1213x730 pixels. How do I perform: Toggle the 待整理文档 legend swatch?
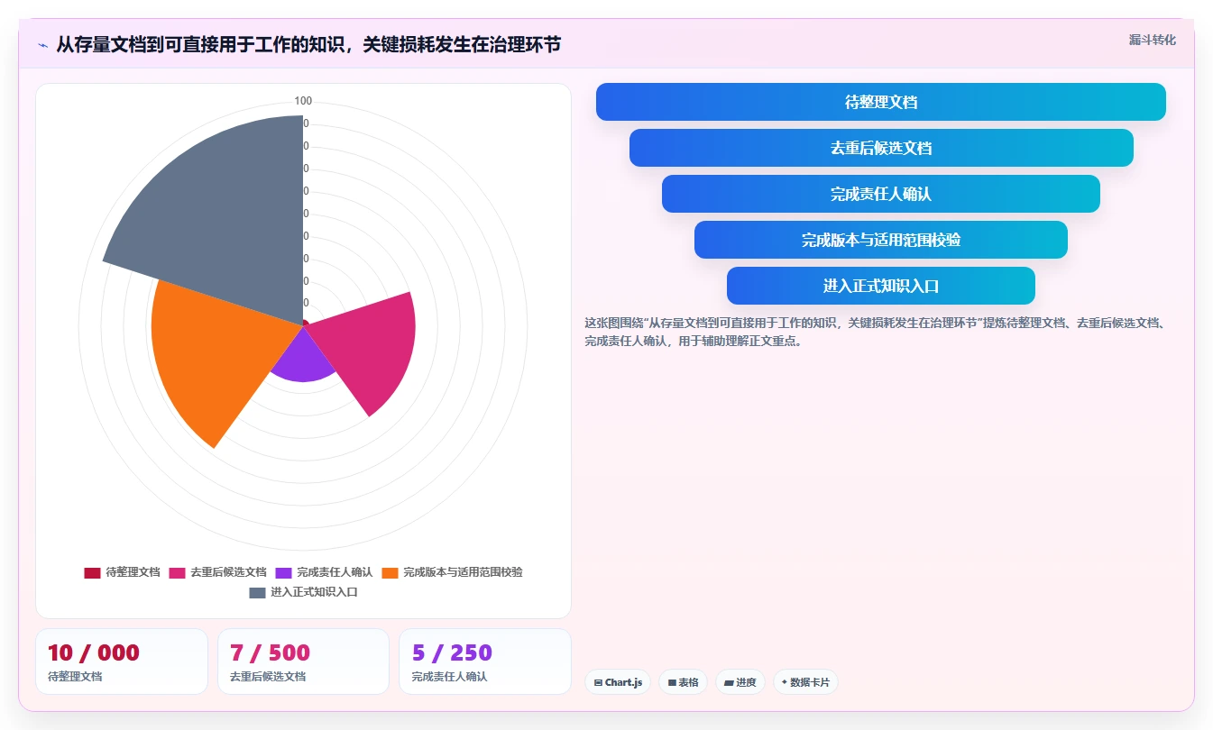[x=92, y=572]
